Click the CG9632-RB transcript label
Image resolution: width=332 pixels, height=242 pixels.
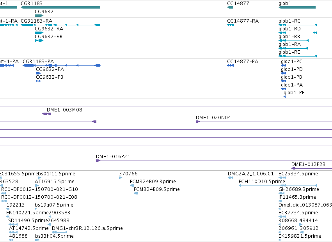point(48,37)
